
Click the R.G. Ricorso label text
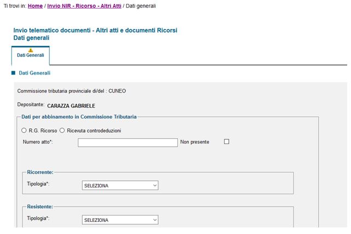[x=43, y=130]
